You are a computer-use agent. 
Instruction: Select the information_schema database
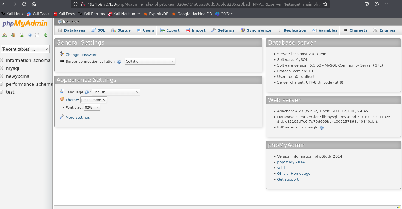coord(28,60)
